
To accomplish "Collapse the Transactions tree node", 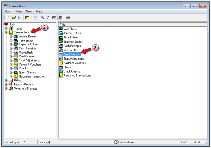I will pyautogui.click(x=6, y=32).
